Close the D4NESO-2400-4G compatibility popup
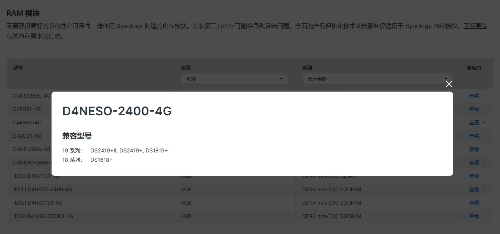 pyautogui.click(x=449, y=84)
